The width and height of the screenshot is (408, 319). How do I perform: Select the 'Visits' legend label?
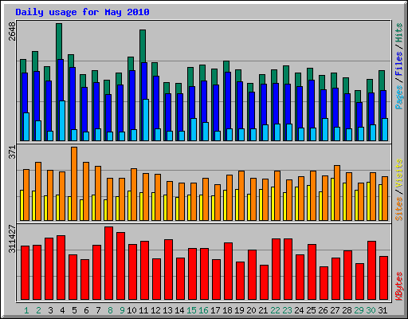(x=399, y=174)
